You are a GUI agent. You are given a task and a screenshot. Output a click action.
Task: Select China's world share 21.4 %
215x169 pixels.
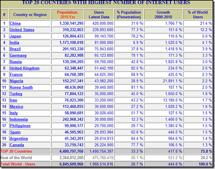tap(206, 23)
